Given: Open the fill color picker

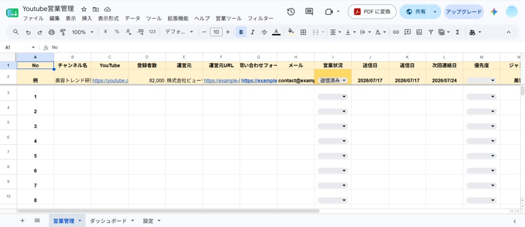Looking at the screenshot, I should pos(291,32).
